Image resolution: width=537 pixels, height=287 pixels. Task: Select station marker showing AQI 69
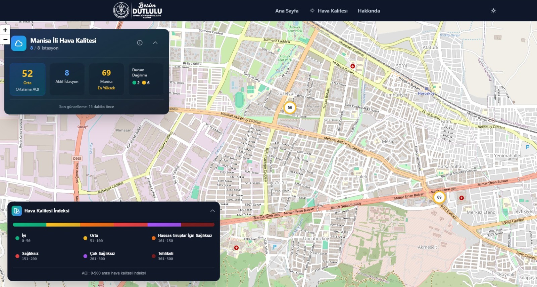(x=439, y=197)
